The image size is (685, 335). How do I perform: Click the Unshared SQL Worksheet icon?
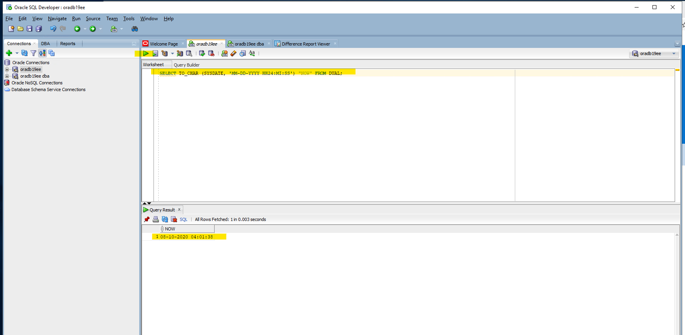coord(224,53)
